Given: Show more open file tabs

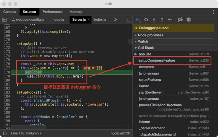Looking at the screenshot, I should click(x=115, y=20).
